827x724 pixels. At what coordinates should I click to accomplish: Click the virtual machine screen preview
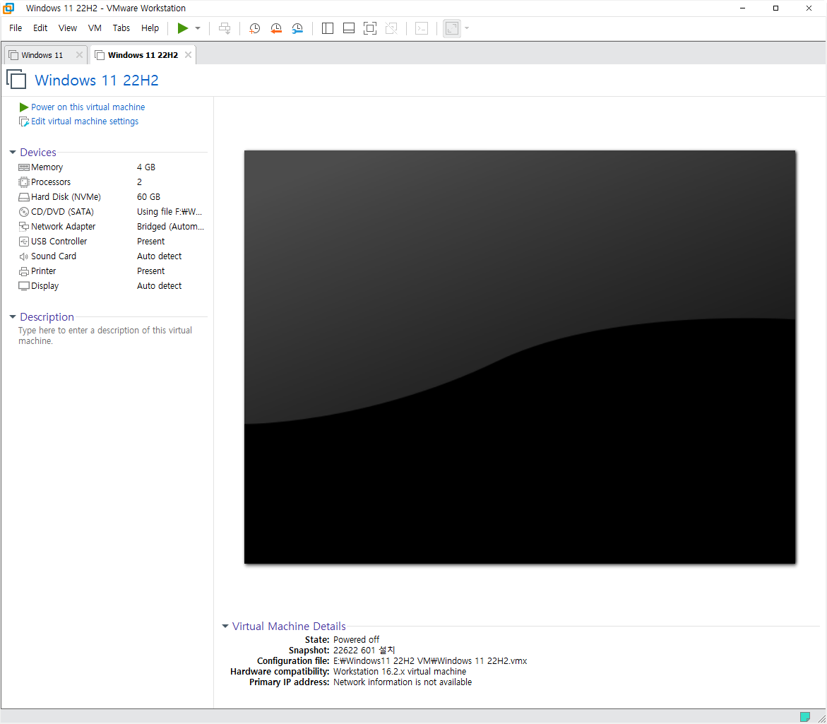pyautogui.click(x=520, y=357)
